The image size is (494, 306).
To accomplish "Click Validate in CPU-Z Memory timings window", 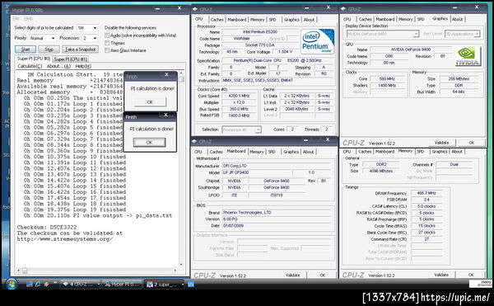I will click(x=441, y=275).
